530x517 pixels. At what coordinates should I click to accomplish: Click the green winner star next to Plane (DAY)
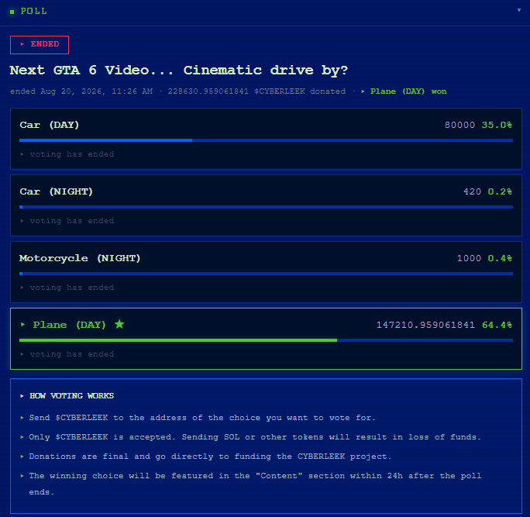[x=119, y=324]
